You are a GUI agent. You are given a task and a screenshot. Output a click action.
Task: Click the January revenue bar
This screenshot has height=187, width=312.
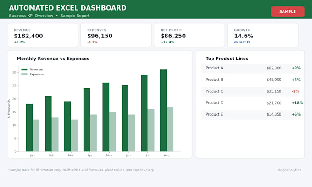pos(29,128)
